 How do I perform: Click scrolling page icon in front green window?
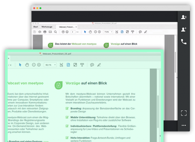point(61,65)
